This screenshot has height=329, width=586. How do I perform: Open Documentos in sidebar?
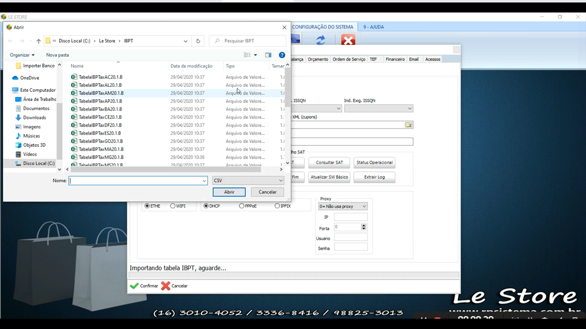(x=36, y=108)
